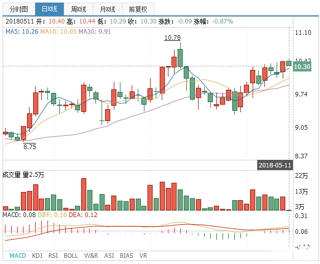Click the 0.31 MACD axis label

tap(301, 216)
